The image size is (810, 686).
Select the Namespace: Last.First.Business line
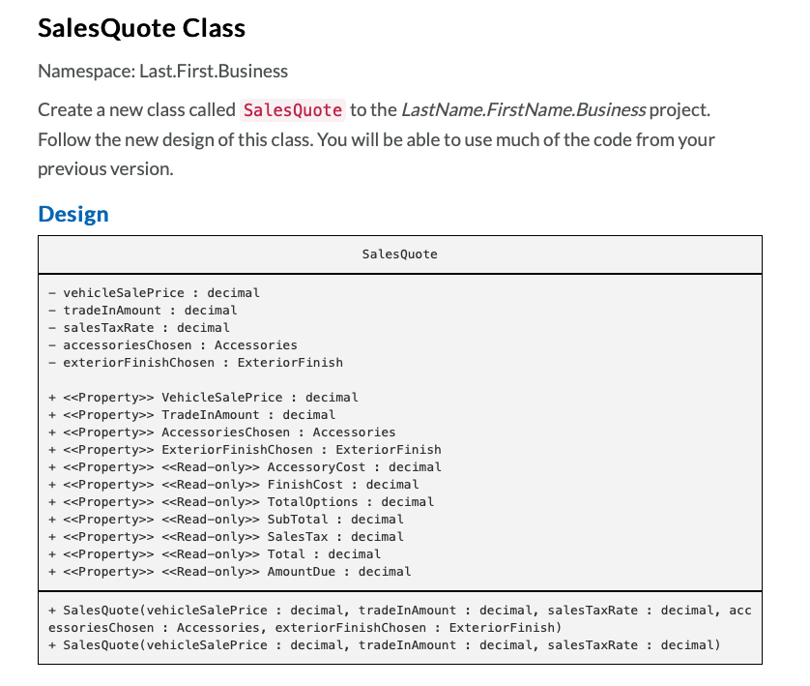(x=161, y=71)
